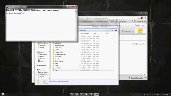This screenshot has width=171, height=96.
Task: Click the Command Prompt title bar icon
Action: pyautogui.click(x=7, y=7)
